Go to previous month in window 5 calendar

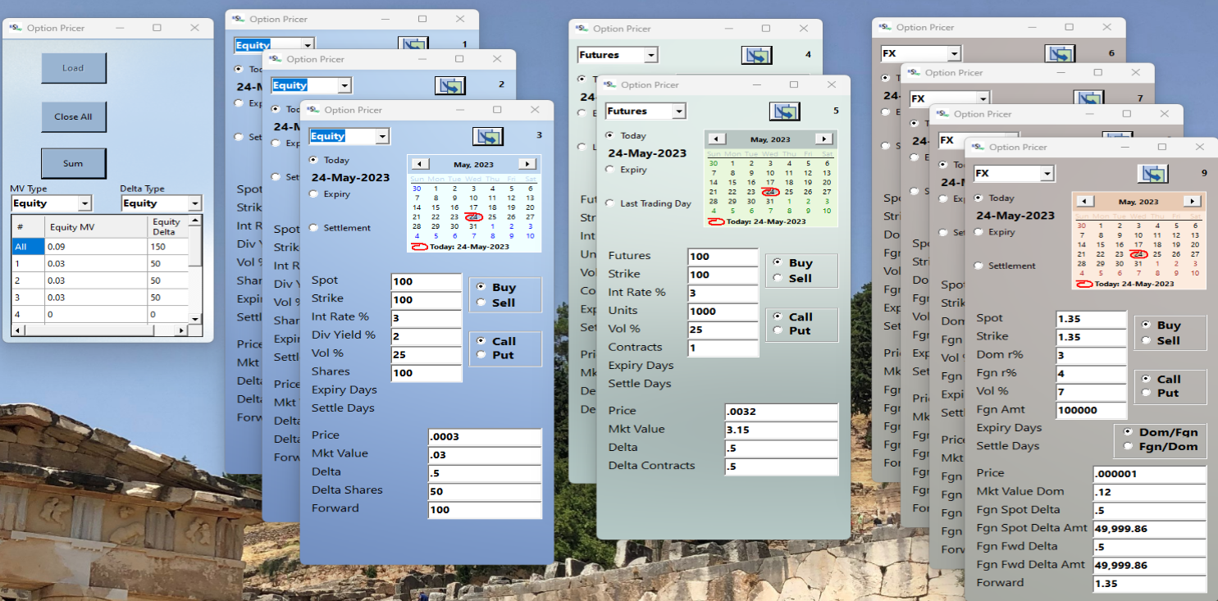716,139
